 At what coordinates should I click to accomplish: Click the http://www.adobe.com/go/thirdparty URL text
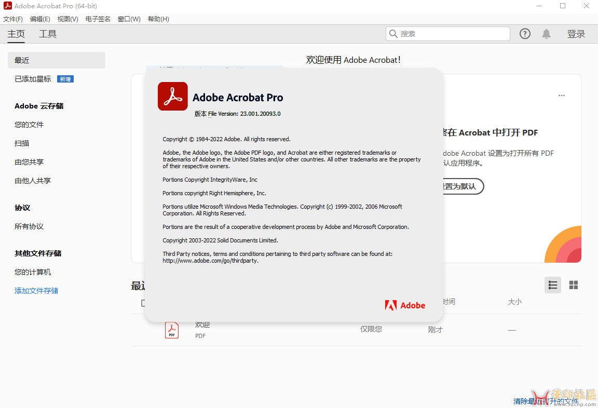pyautogui.click(x=211, y=261)
